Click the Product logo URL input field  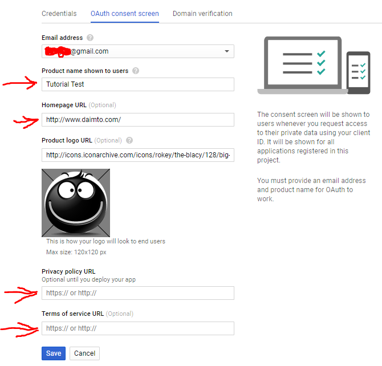(138, 155)
